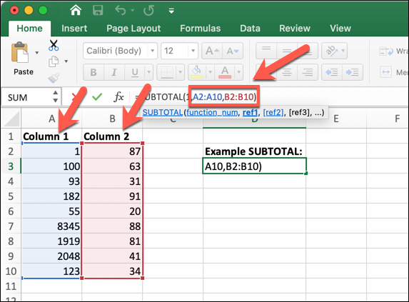409x302 pixels.
Task: Click the Copy icon
Action: point(54,61)
